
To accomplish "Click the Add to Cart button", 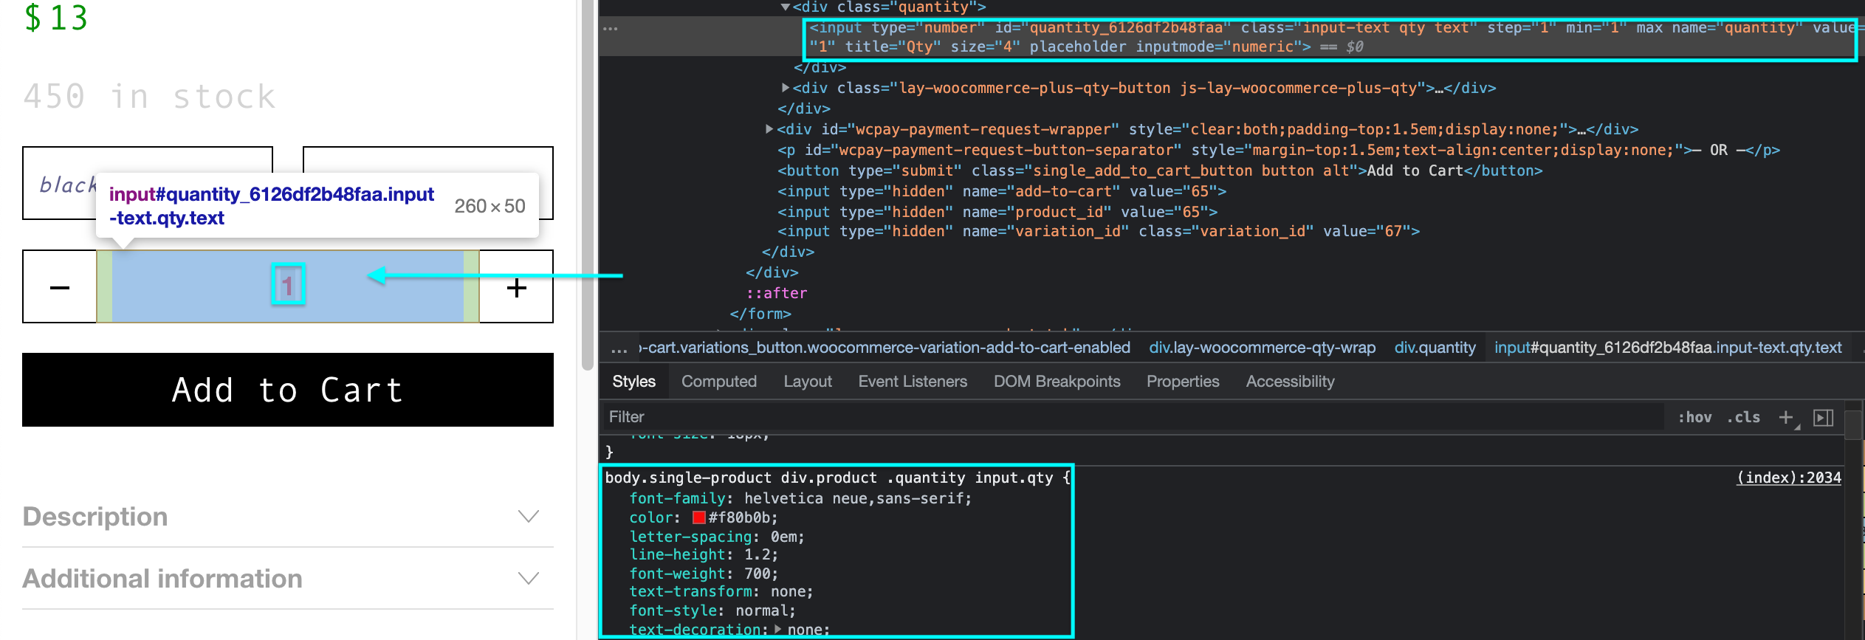I will pos(288,390).
